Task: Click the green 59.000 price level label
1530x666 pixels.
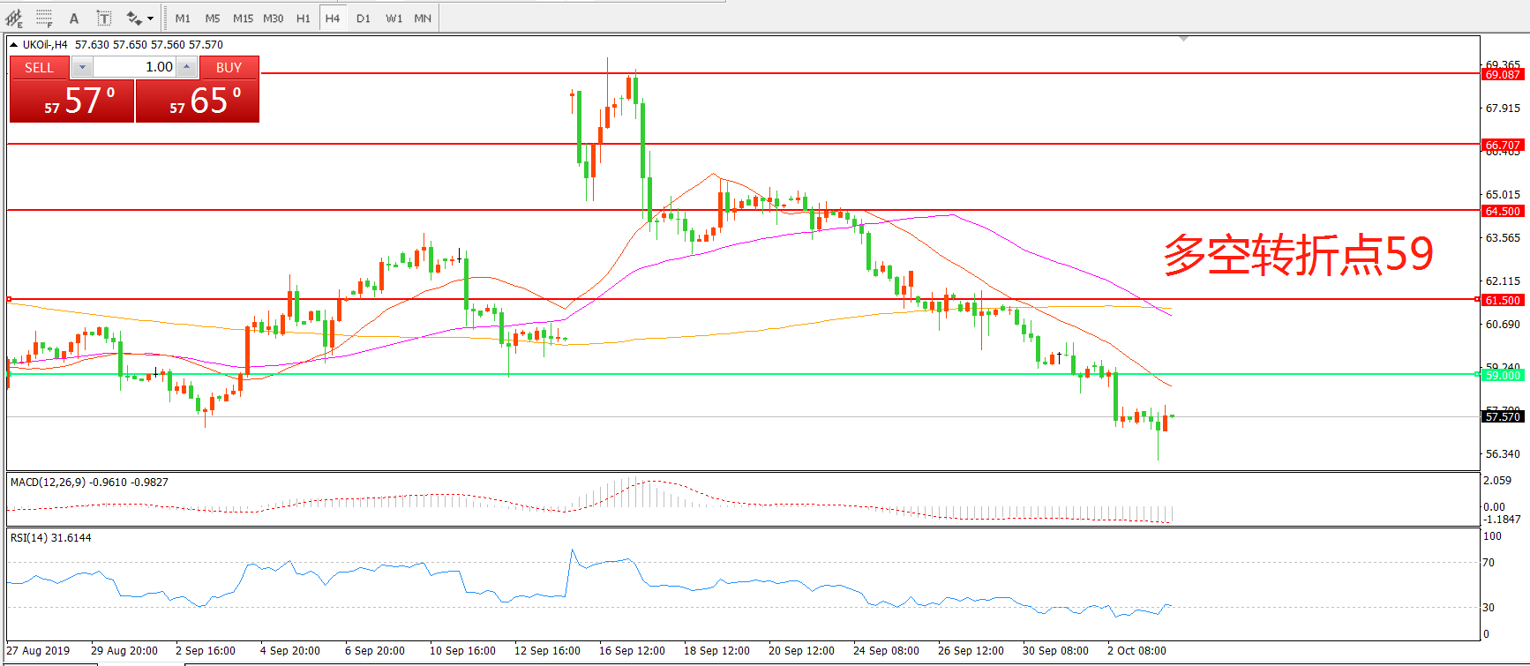Action: point(1502,375)
